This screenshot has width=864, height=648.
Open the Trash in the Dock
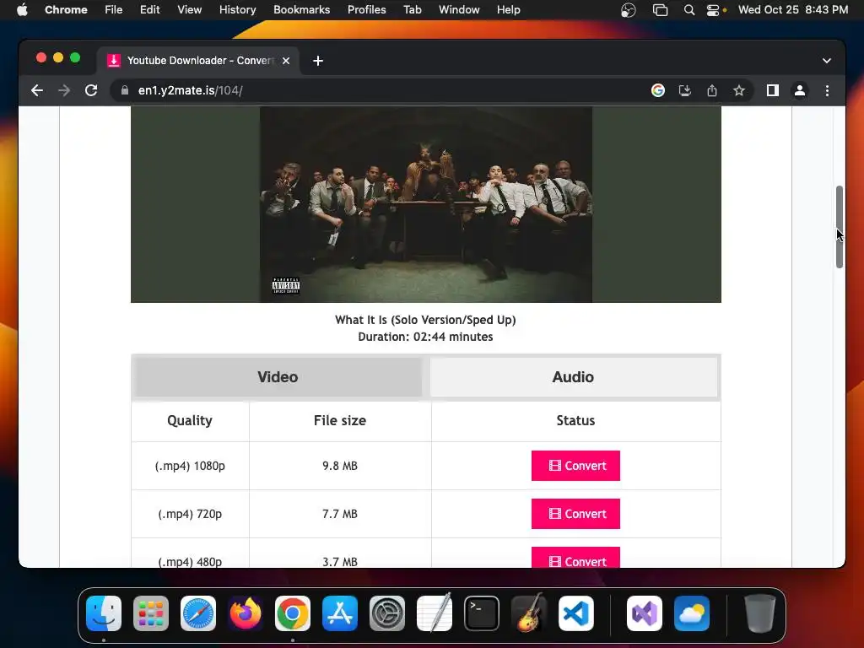[x=760, y=613]
